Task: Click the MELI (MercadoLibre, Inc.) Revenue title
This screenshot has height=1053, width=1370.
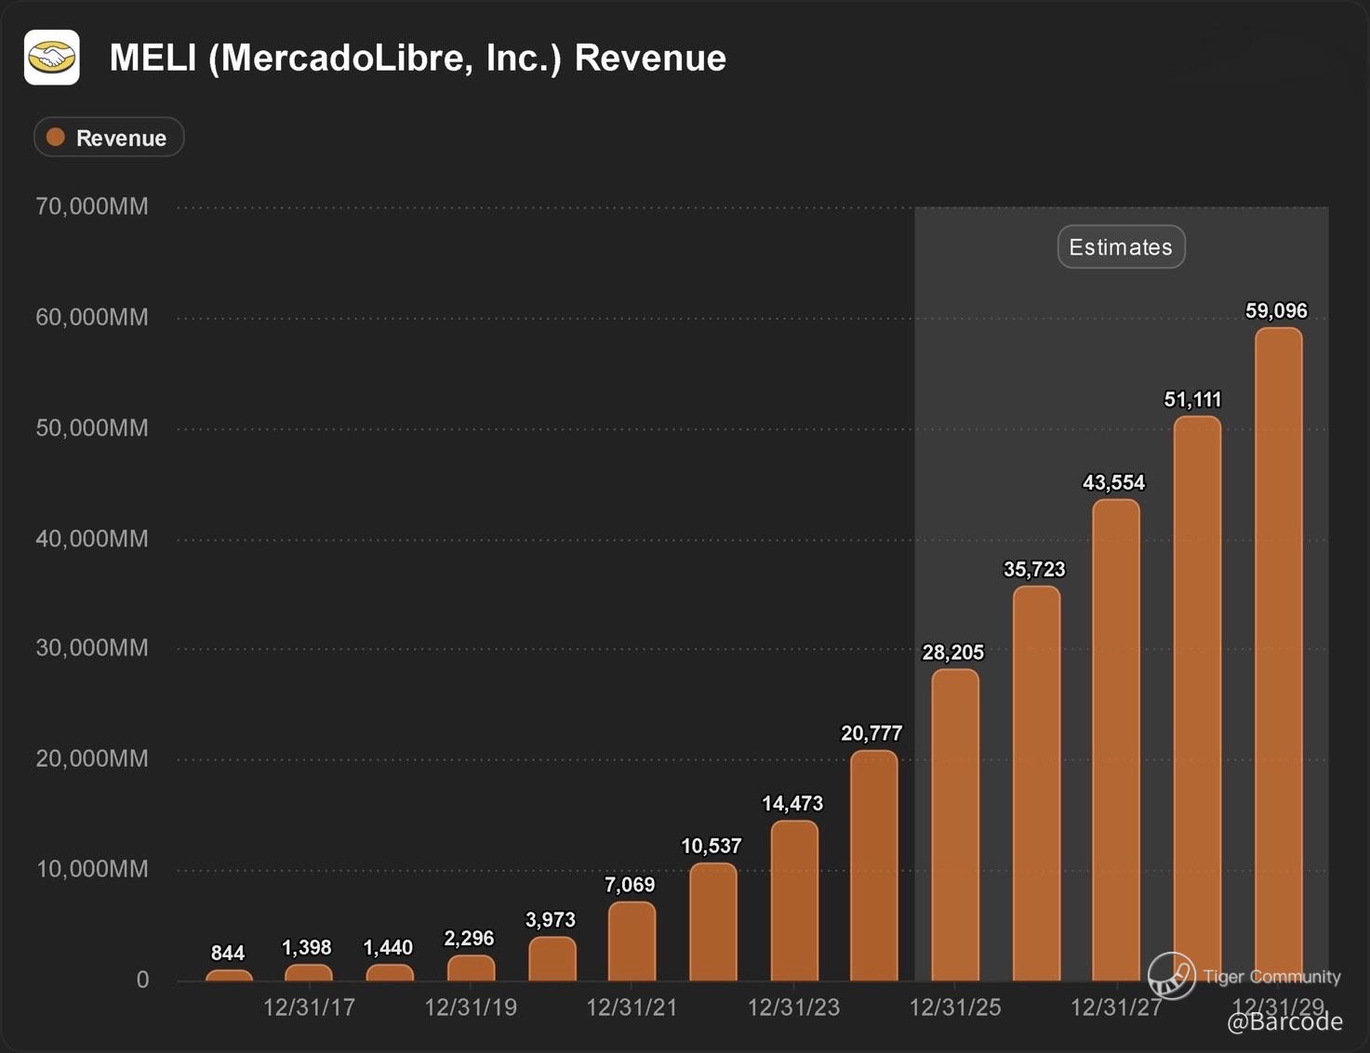Action: 418,58
